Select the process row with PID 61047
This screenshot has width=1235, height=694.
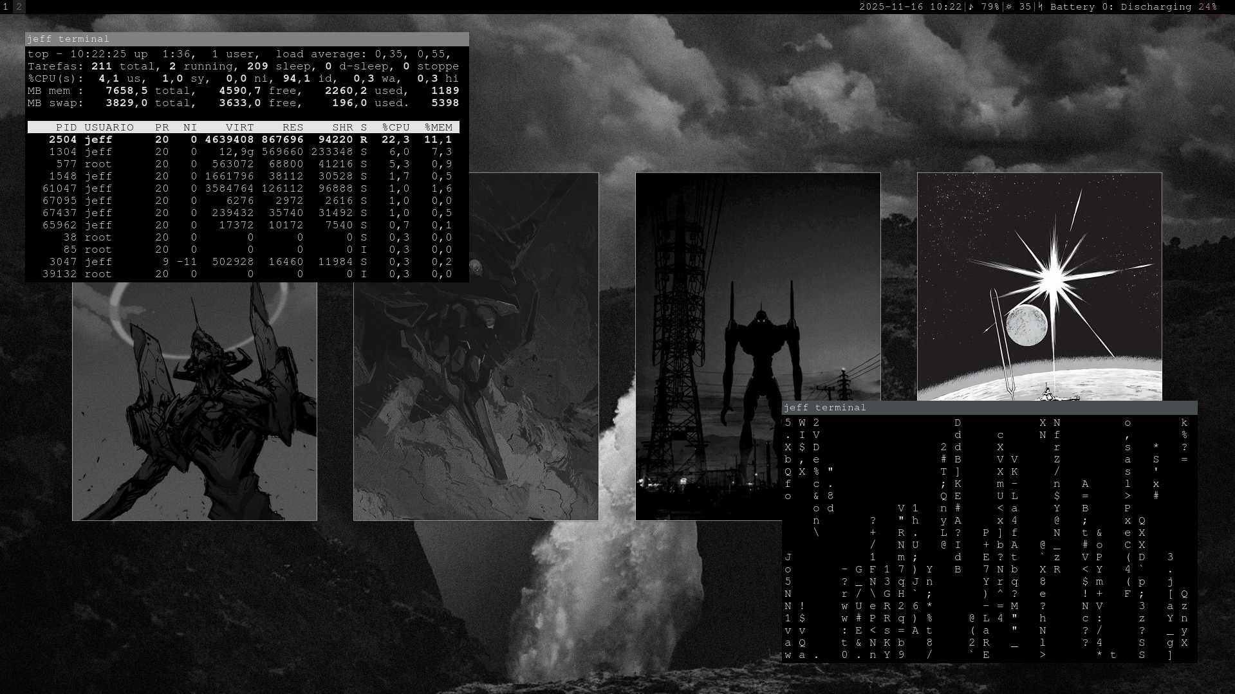pos(243,188)
